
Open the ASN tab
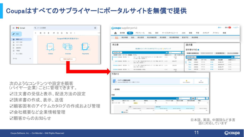(x=184, y=33)
